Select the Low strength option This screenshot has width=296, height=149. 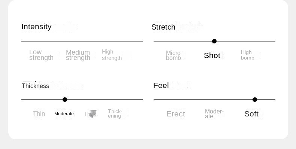(41, 55)
